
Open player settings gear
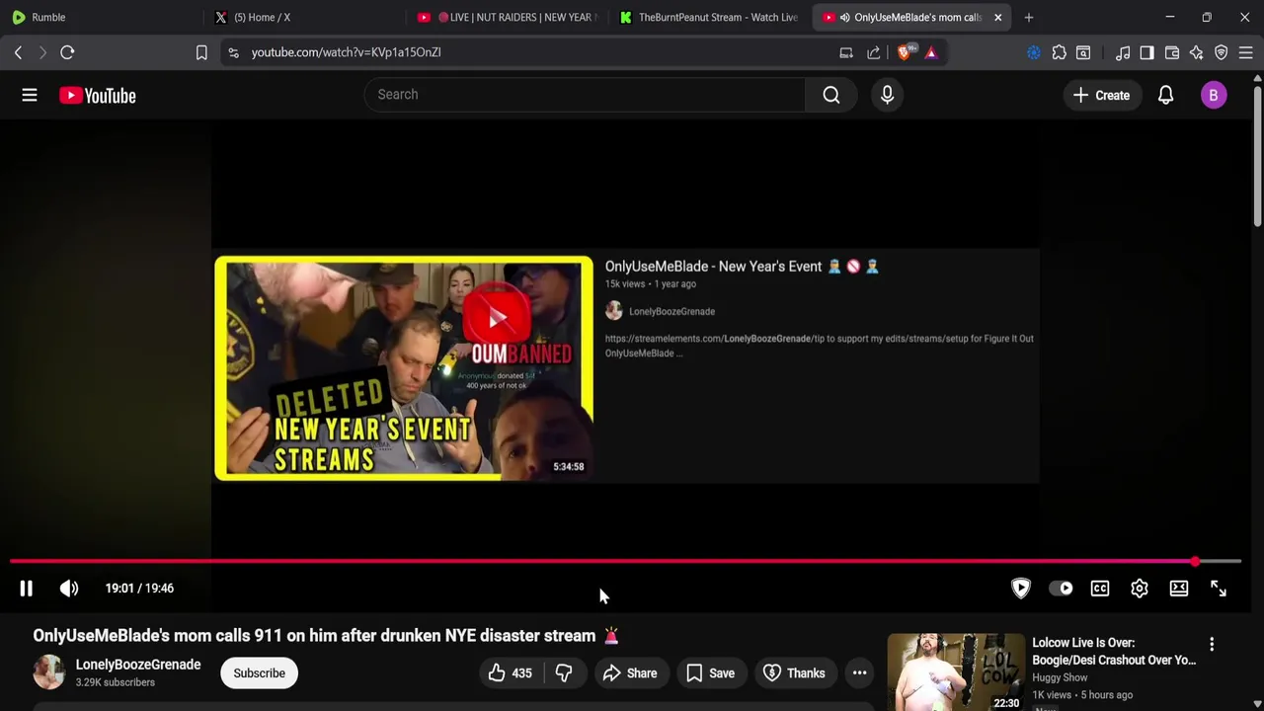(x=1140, y=589)
